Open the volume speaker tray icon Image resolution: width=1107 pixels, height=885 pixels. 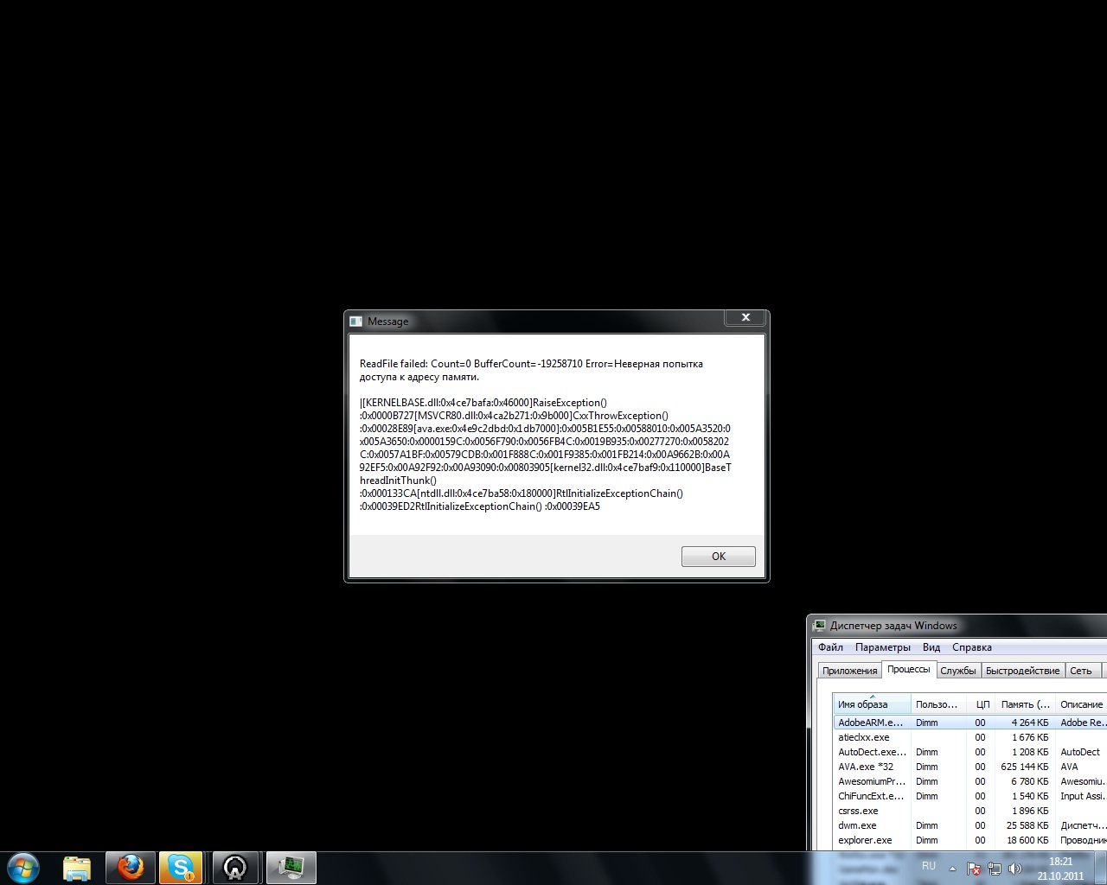tap(1014, 869)
